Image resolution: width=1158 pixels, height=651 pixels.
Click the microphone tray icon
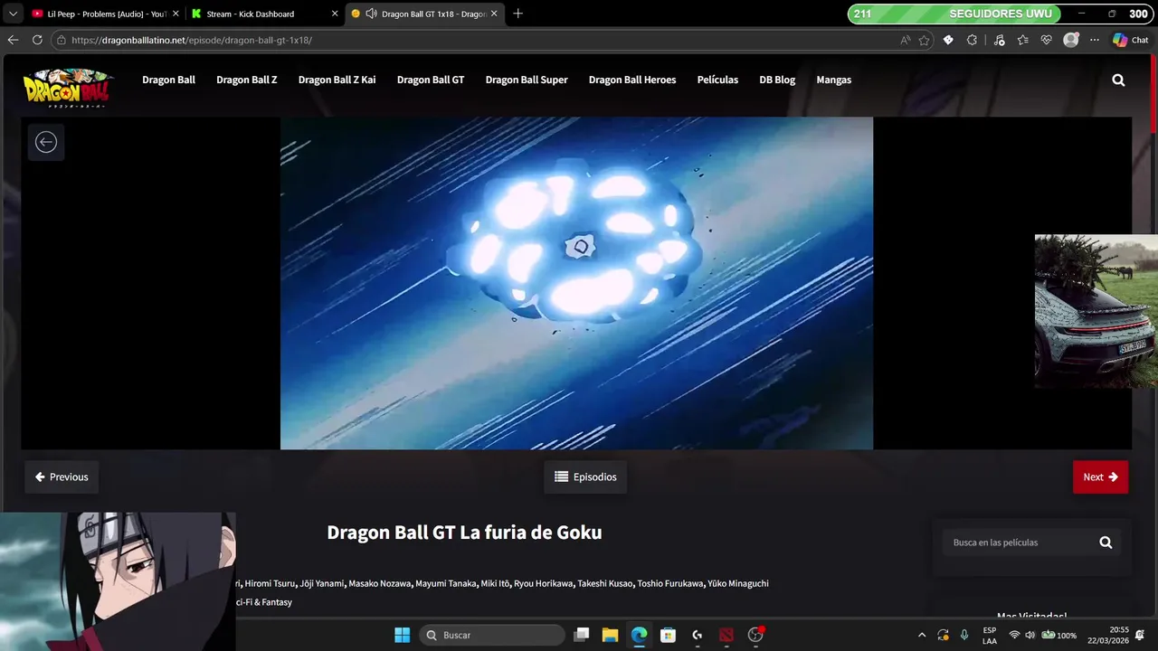(964, 635)
